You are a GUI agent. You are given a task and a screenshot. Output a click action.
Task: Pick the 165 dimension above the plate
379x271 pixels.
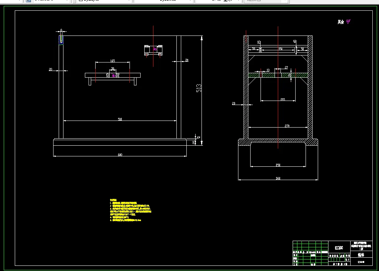(x=113, y=61)
